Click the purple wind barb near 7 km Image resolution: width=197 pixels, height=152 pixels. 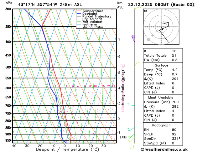pos(133,38)
